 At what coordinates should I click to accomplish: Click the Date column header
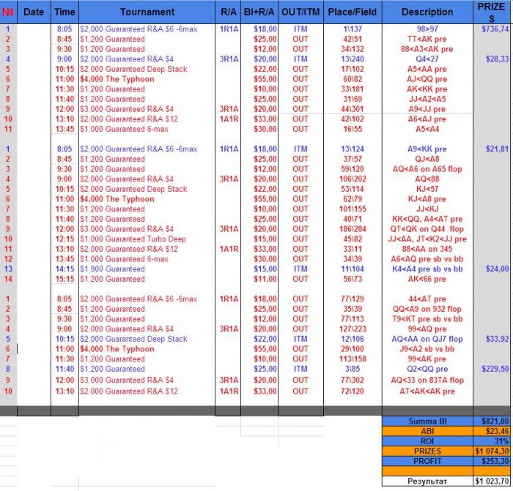(x=34, y=12)
